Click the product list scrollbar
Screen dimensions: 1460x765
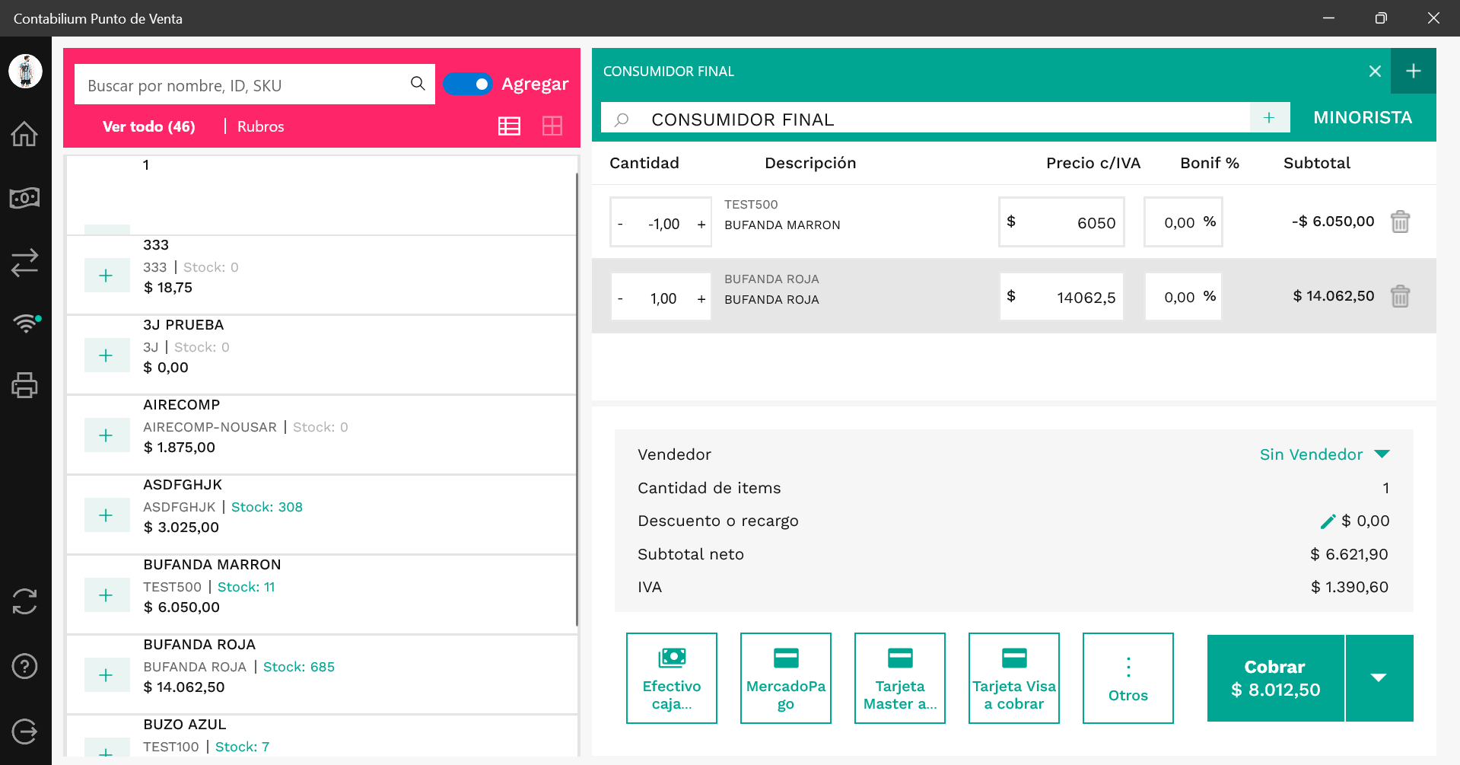click(577, 400)
